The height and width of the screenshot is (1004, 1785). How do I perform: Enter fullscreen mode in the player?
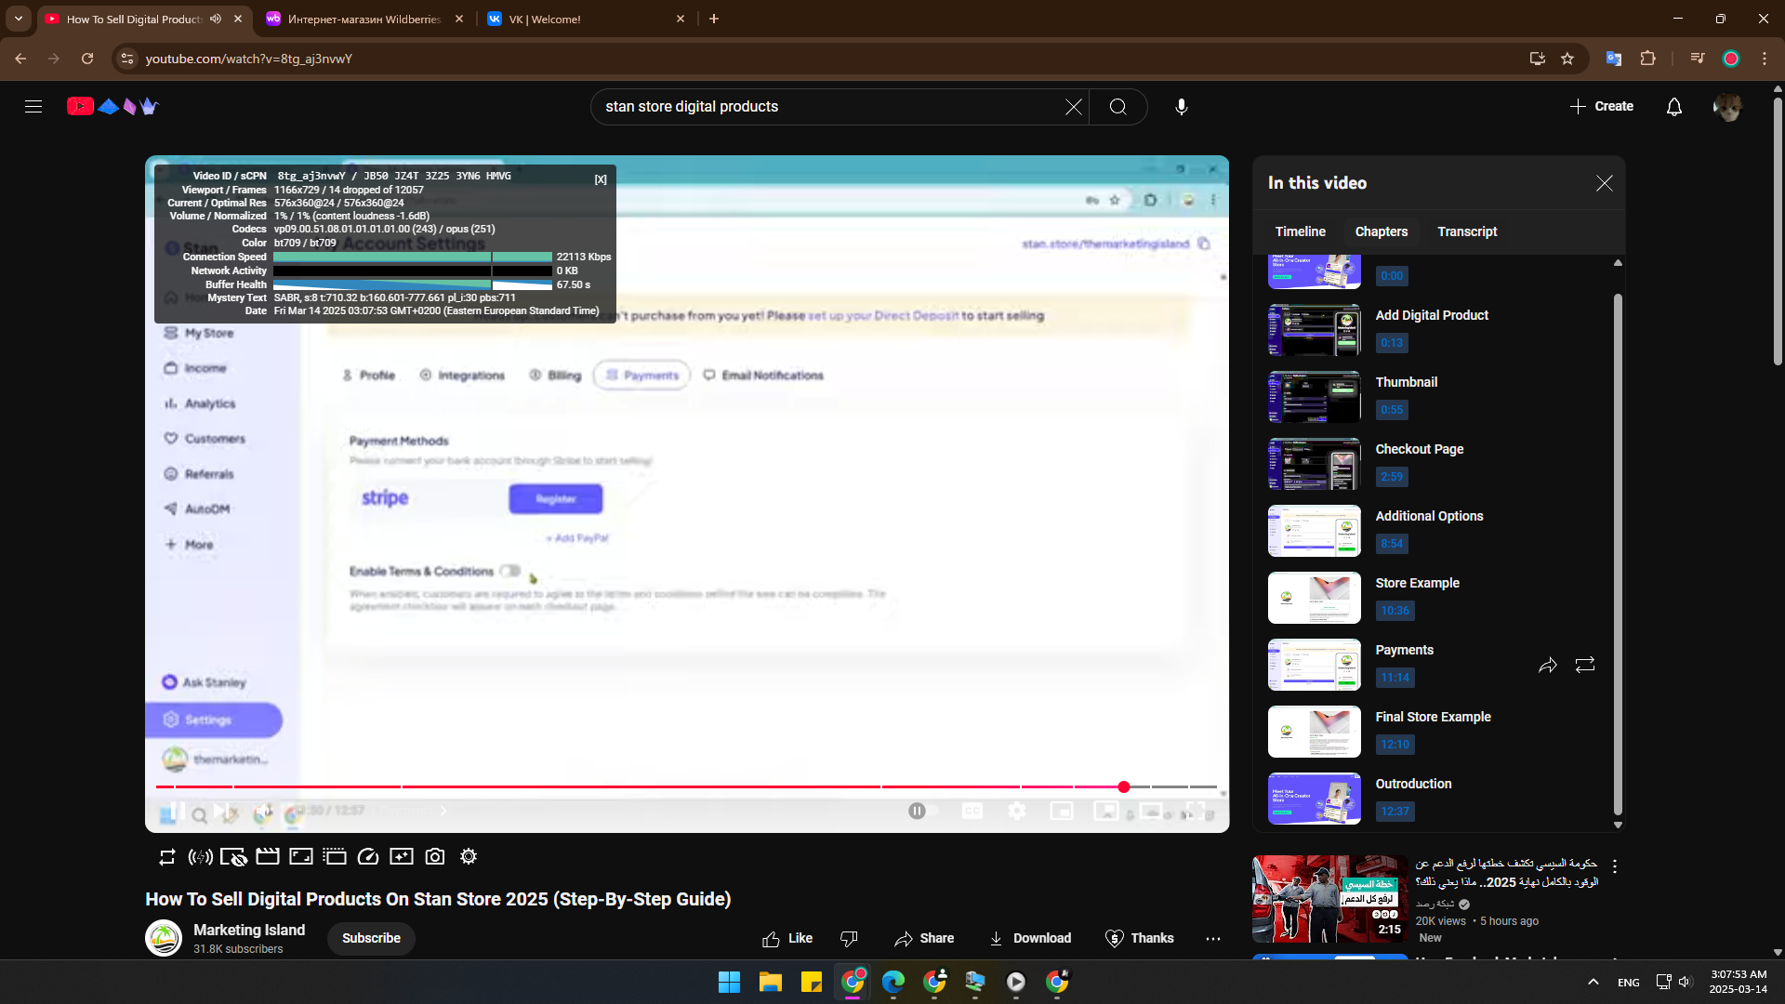pos(1196,811)
